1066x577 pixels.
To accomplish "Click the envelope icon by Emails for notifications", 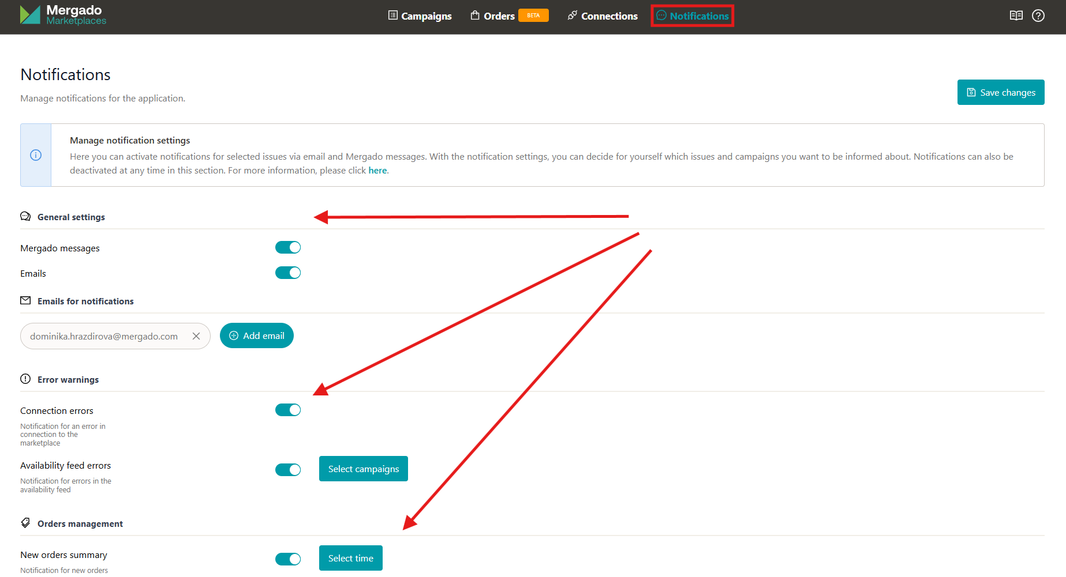I will pos(25,300).
